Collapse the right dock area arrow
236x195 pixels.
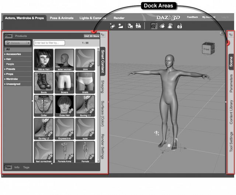(225, 102)
